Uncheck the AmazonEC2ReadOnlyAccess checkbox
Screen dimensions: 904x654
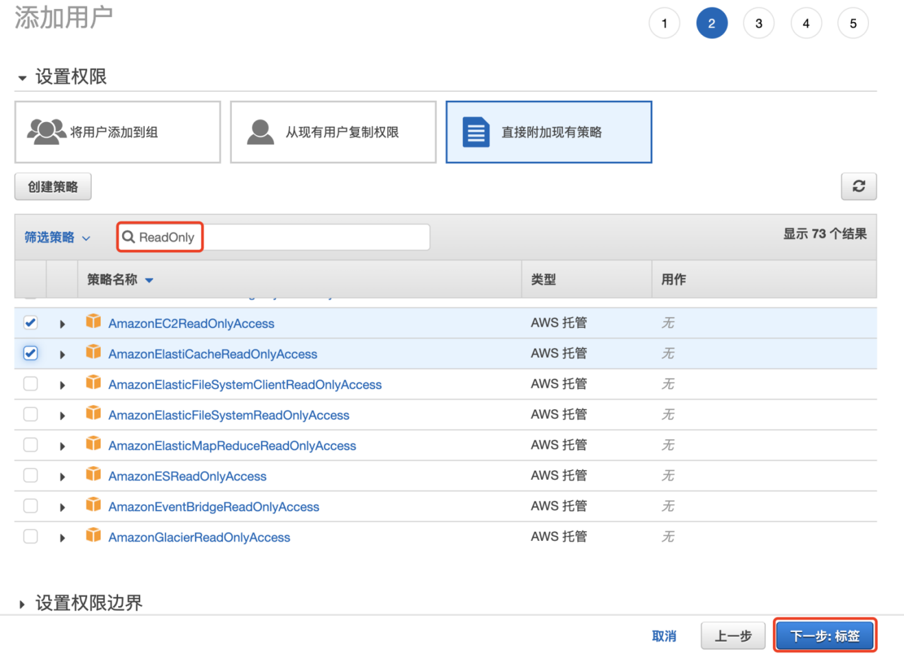pos(31,323)
